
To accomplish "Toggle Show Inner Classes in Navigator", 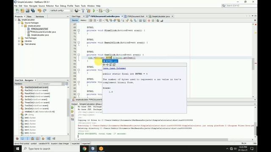I will (x=38, y=138).
